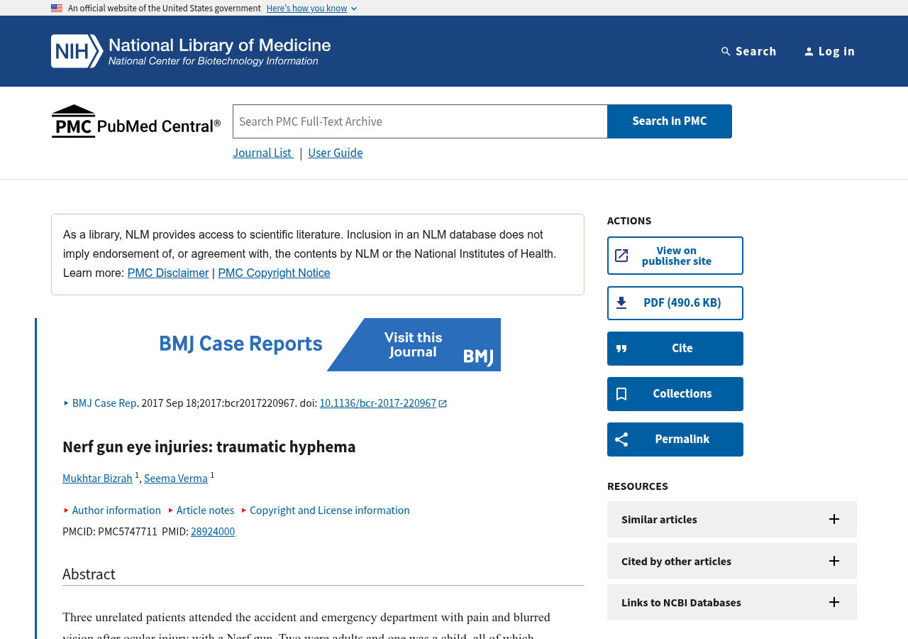The image size is (908, 639).
Task: Click the plus icon for Cited by other articles
Action: tap(835, 561)
